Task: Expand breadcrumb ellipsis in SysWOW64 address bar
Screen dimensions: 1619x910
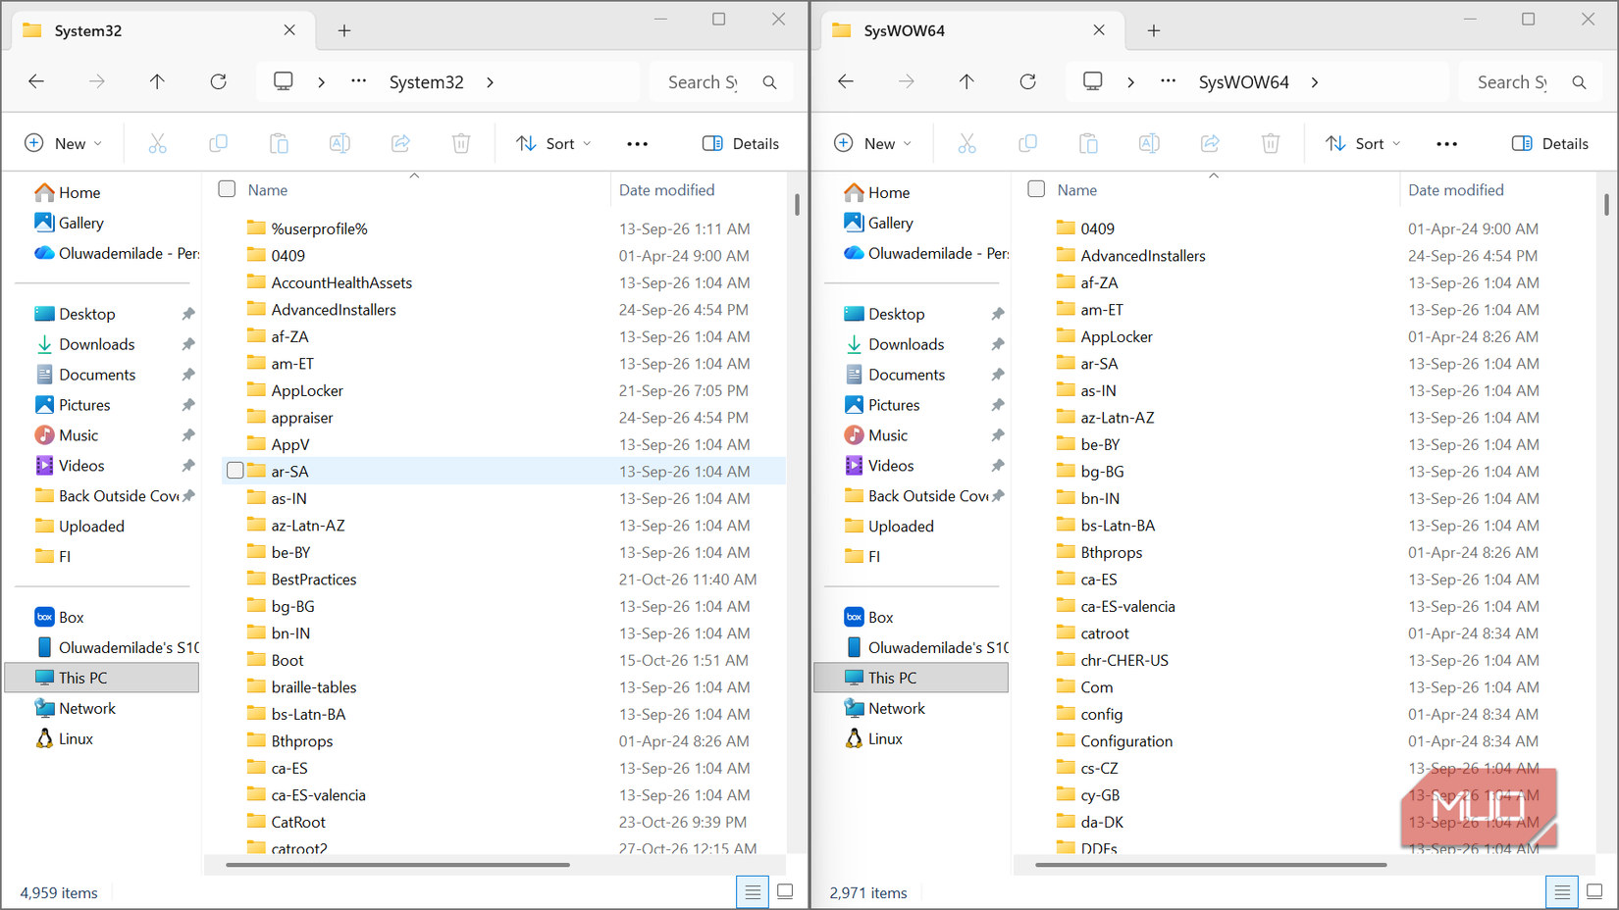Action: [1168, 81]
